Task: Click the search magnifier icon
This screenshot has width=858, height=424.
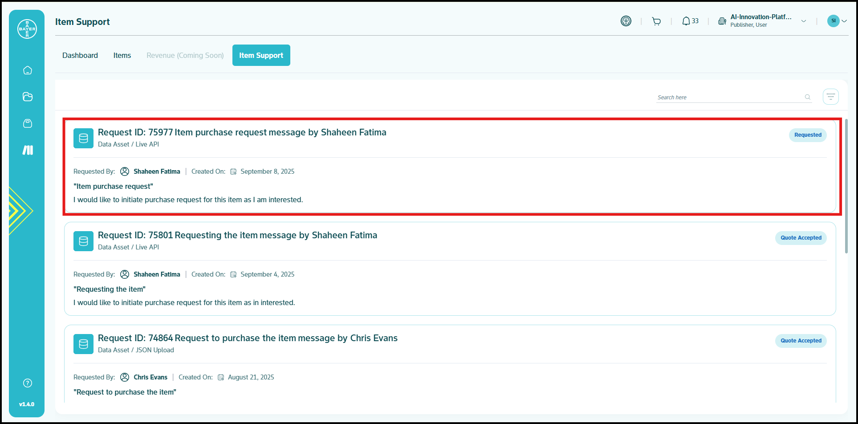Action: click(807, 97)
